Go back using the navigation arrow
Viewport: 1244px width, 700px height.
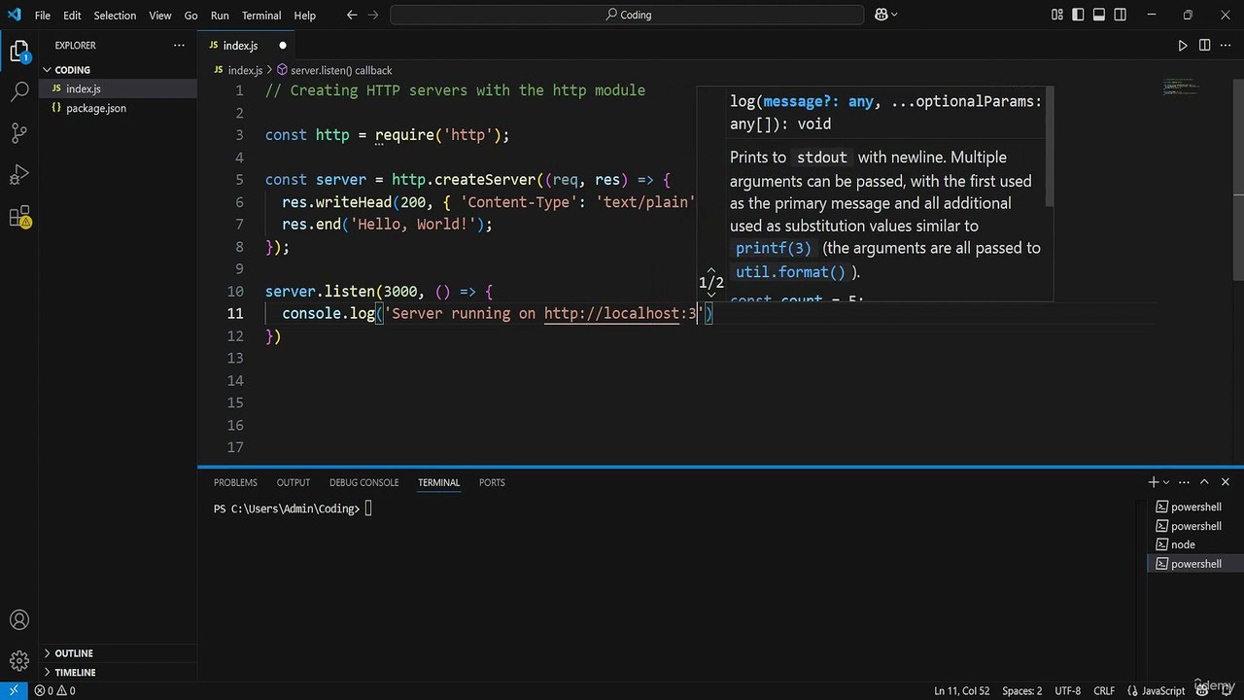point(352,15)
